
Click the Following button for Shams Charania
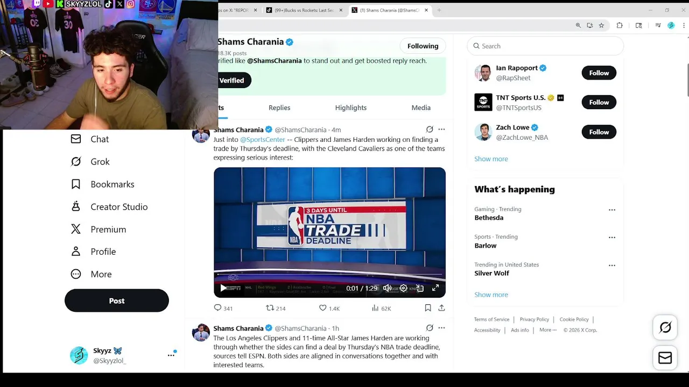pos(423,46)
